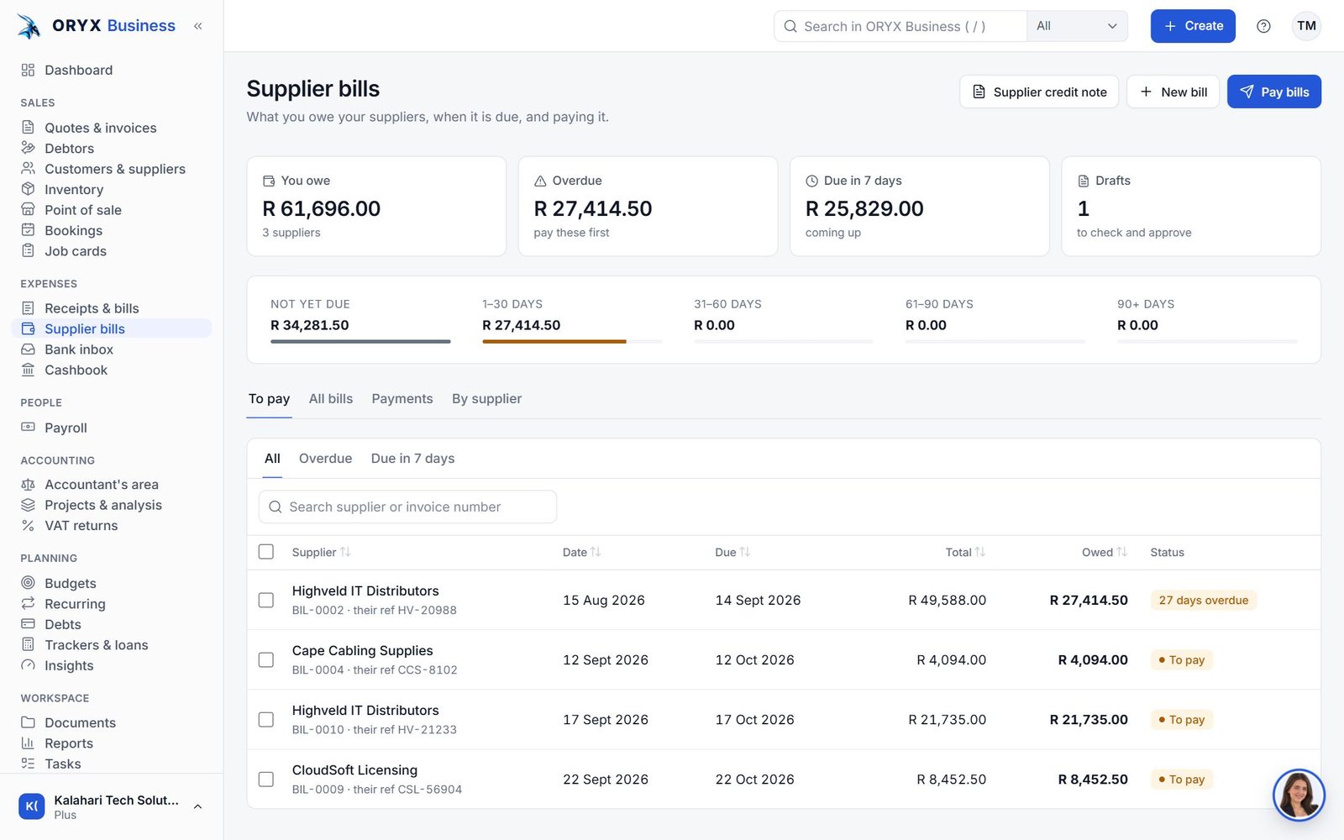1344x840 pixels.
Task: Open Trackers & loans icon
Action: point(28,645)
